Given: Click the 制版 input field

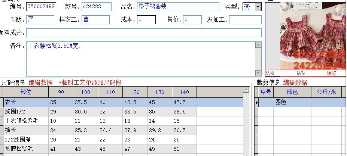Looking at the screenshot, I should pyautogui.click(x=40, y=20).
